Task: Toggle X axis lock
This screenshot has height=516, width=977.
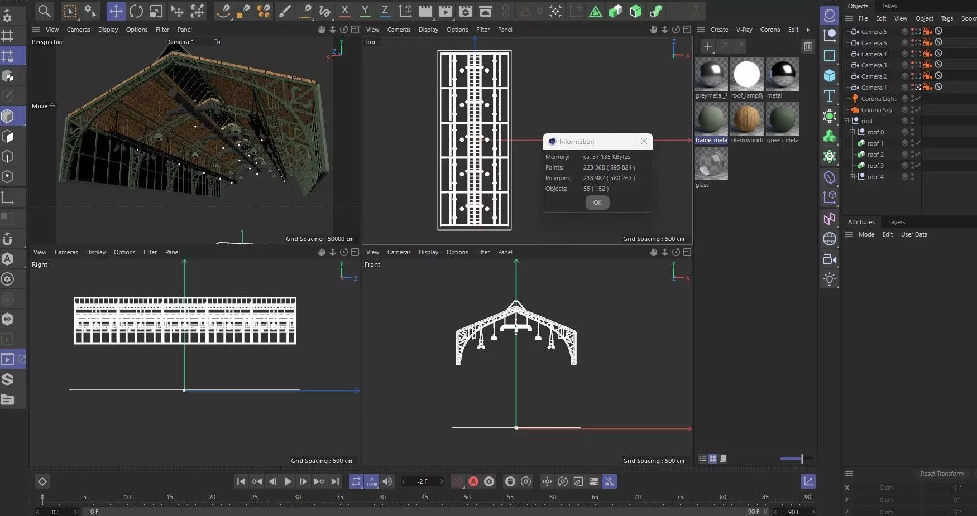Action: pos(344,11)
